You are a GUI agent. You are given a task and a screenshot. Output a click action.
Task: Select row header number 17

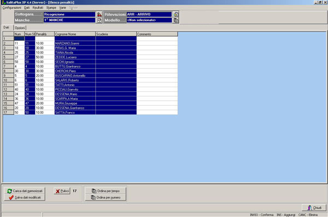pos(8,112)
